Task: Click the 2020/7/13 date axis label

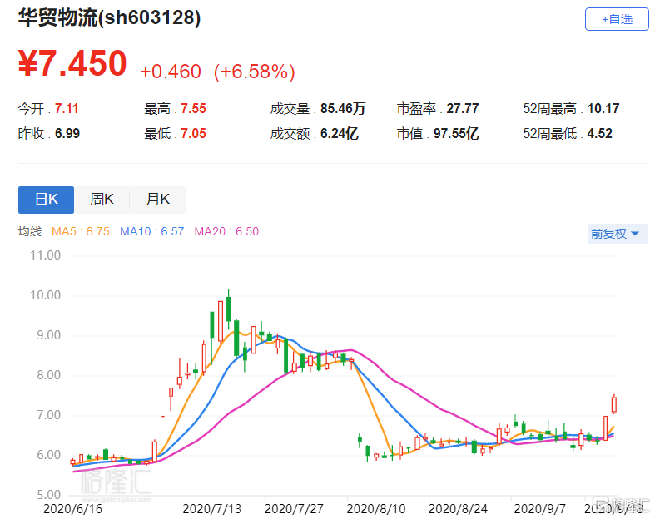Action: click(211, 509)
